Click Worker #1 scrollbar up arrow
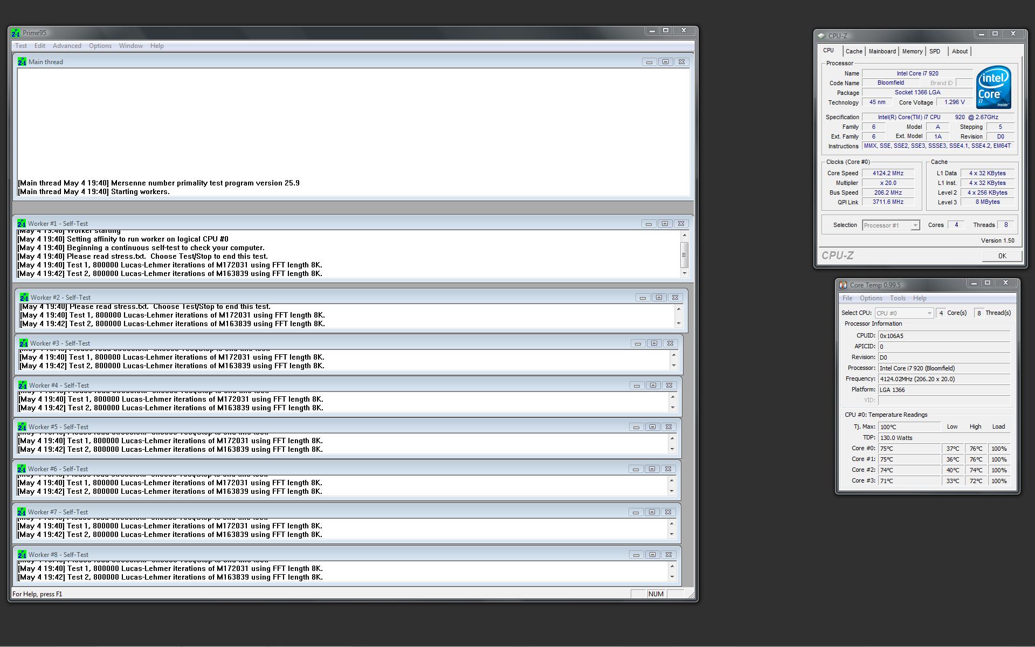Viewport: 1035px width, 647px height. [684, 235]
